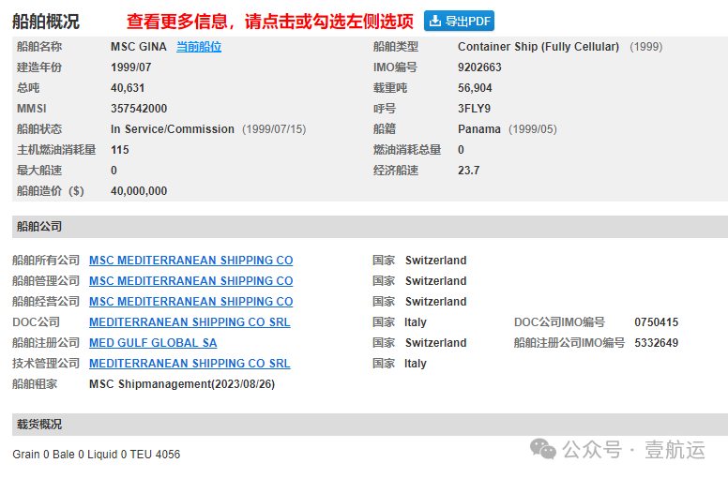728x478 pixels.
Task: Select the ship name text MSC GINA
Action: [138, 47]
